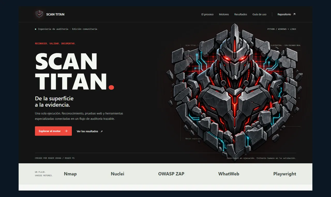Click RECONOCER. VALIDAR. DOCUMENTAR. tagline
The image size is (331, 197).
(x=55, y=44)
